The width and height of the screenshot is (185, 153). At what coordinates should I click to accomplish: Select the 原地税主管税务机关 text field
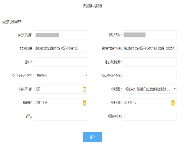tap(149, 48)
